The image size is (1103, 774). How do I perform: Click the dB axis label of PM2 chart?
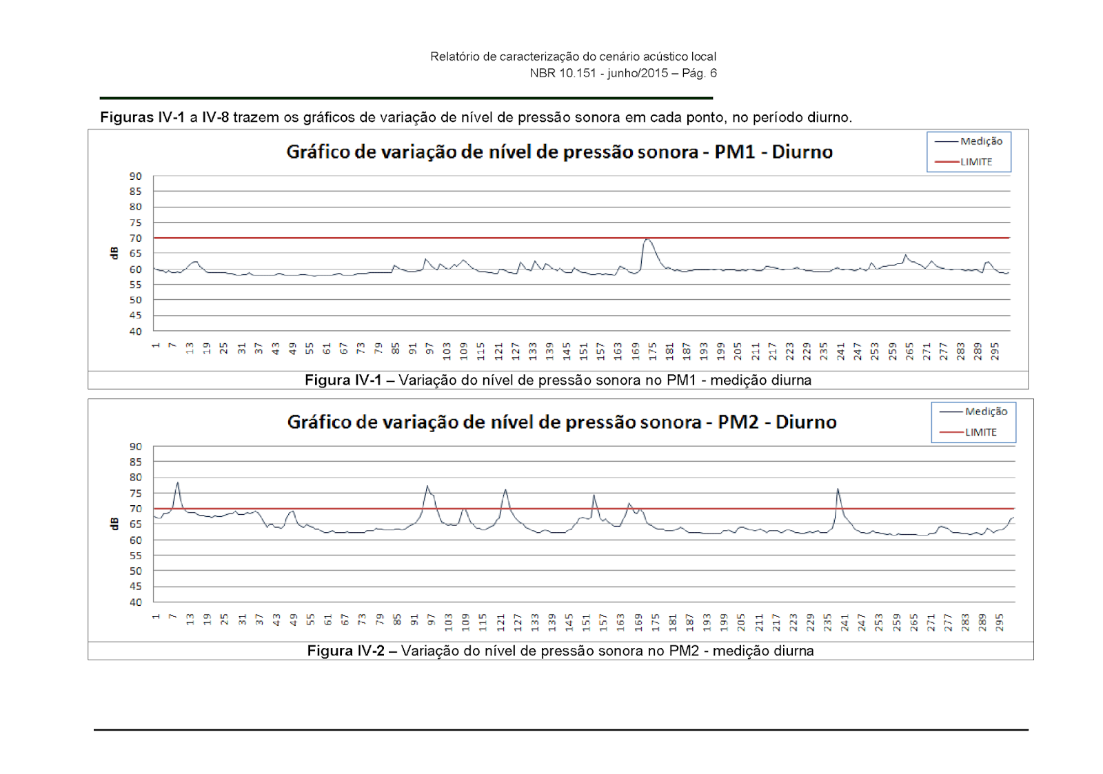[114, 525]
